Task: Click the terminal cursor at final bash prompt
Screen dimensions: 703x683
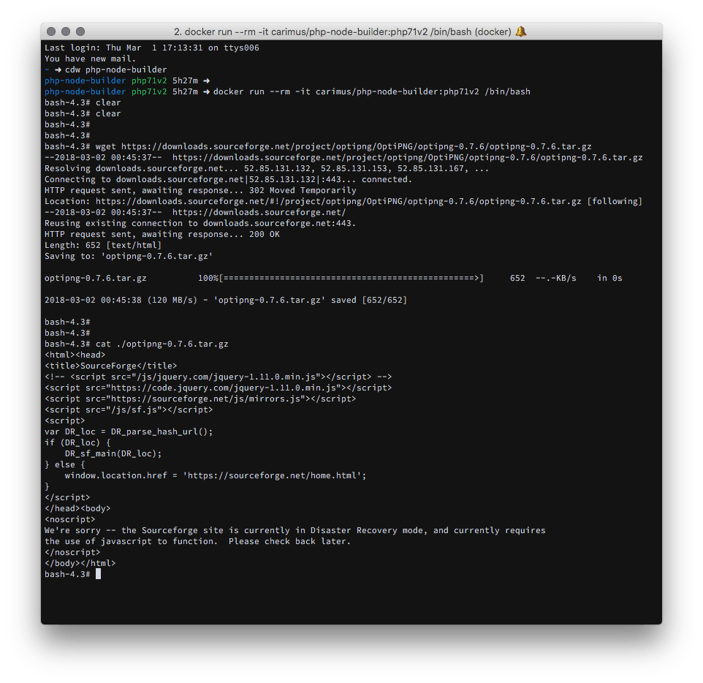Action: [98, 574]
